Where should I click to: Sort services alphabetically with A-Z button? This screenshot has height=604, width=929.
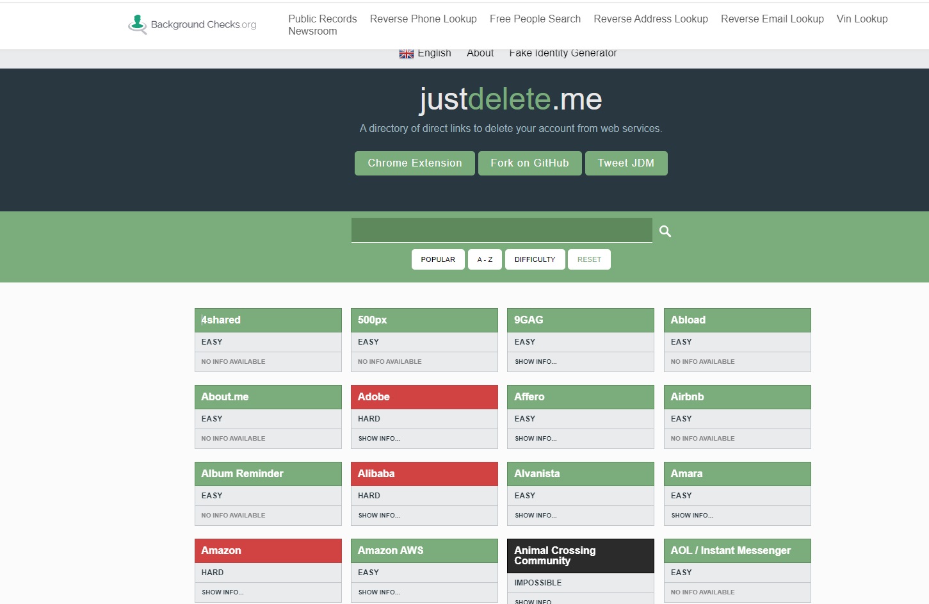pos(485,259)
